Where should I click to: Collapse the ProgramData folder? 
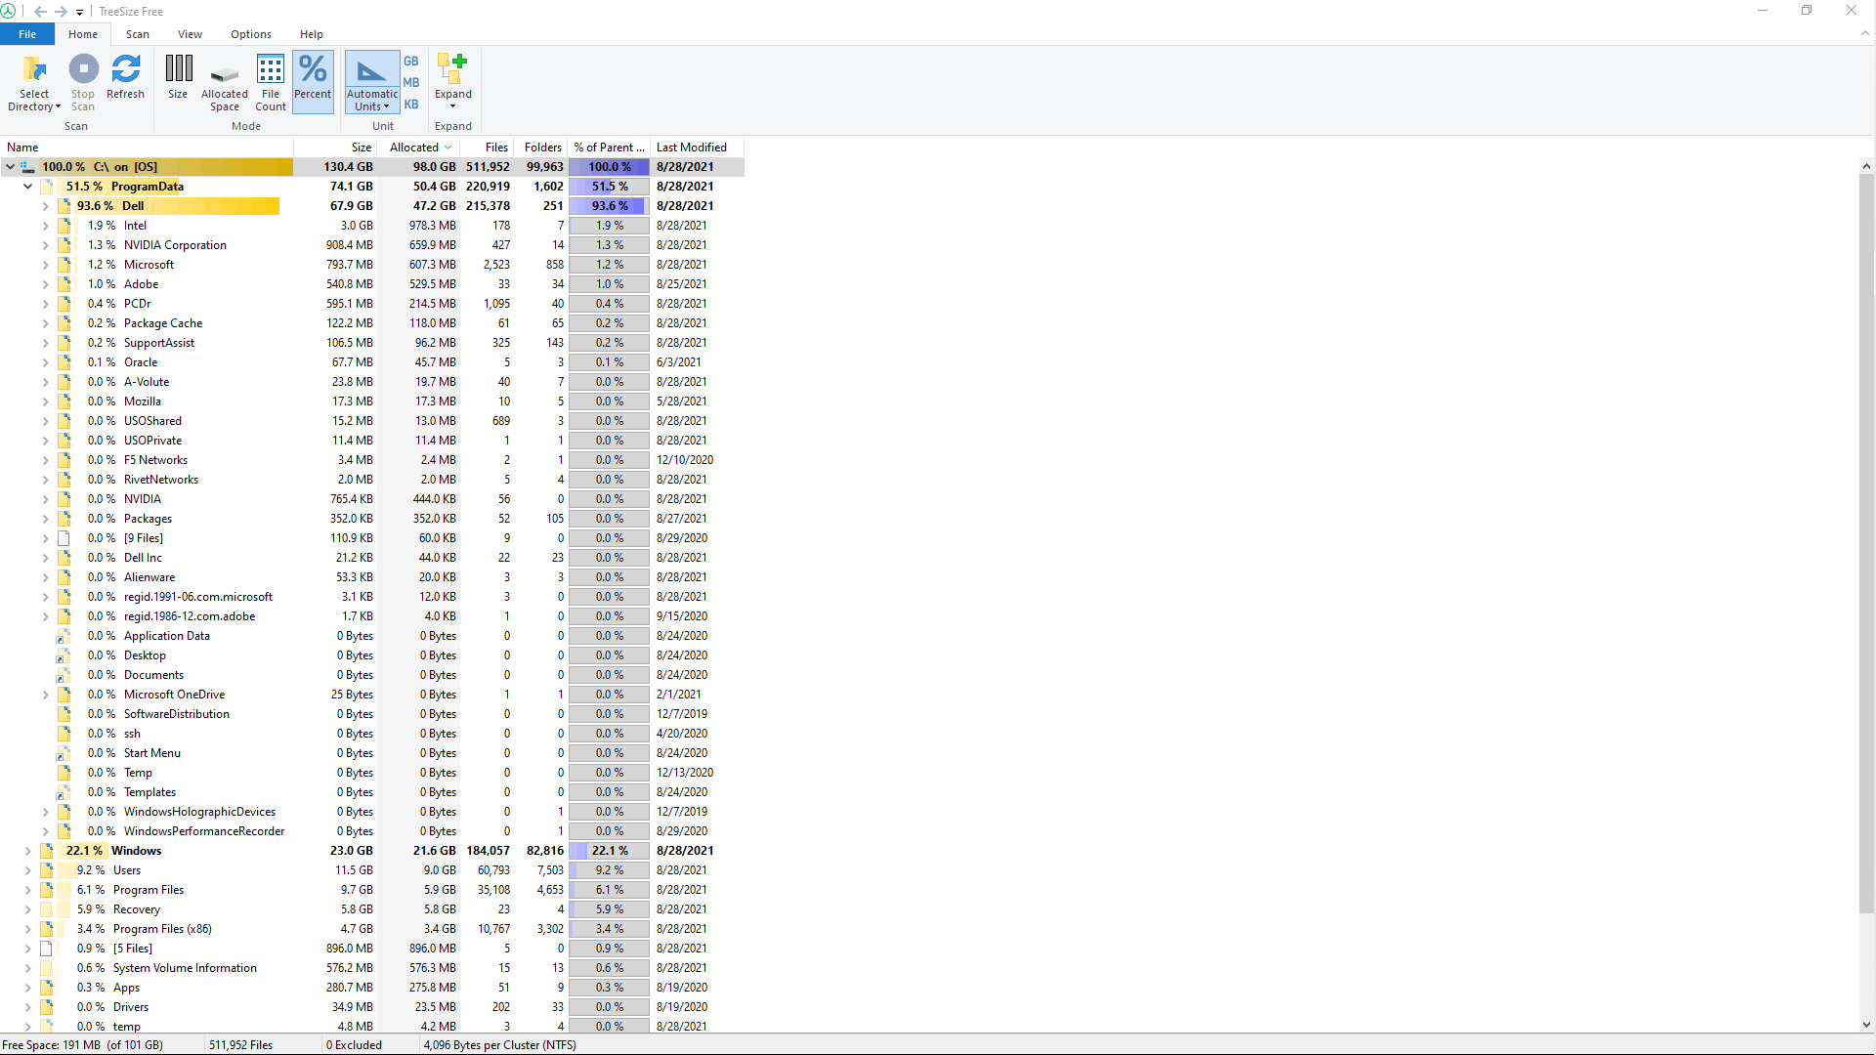coord(27,187)
